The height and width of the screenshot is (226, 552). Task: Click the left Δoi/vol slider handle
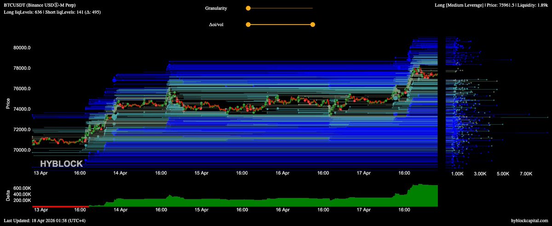248,25
